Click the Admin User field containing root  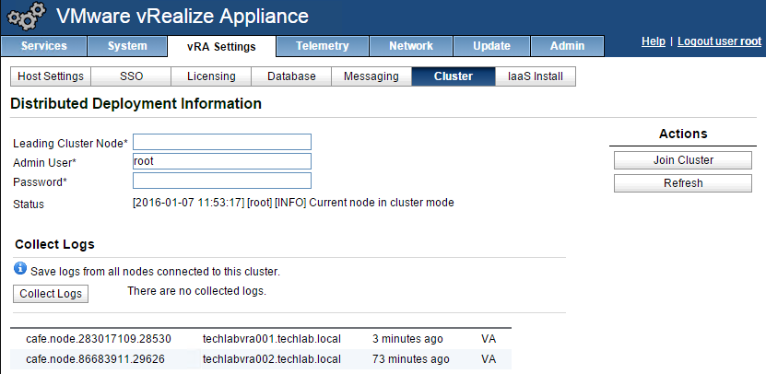pos(222,161)
